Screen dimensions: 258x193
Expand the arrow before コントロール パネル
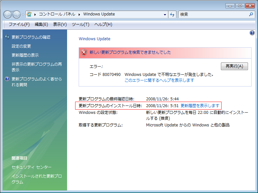tap(35, 14)
